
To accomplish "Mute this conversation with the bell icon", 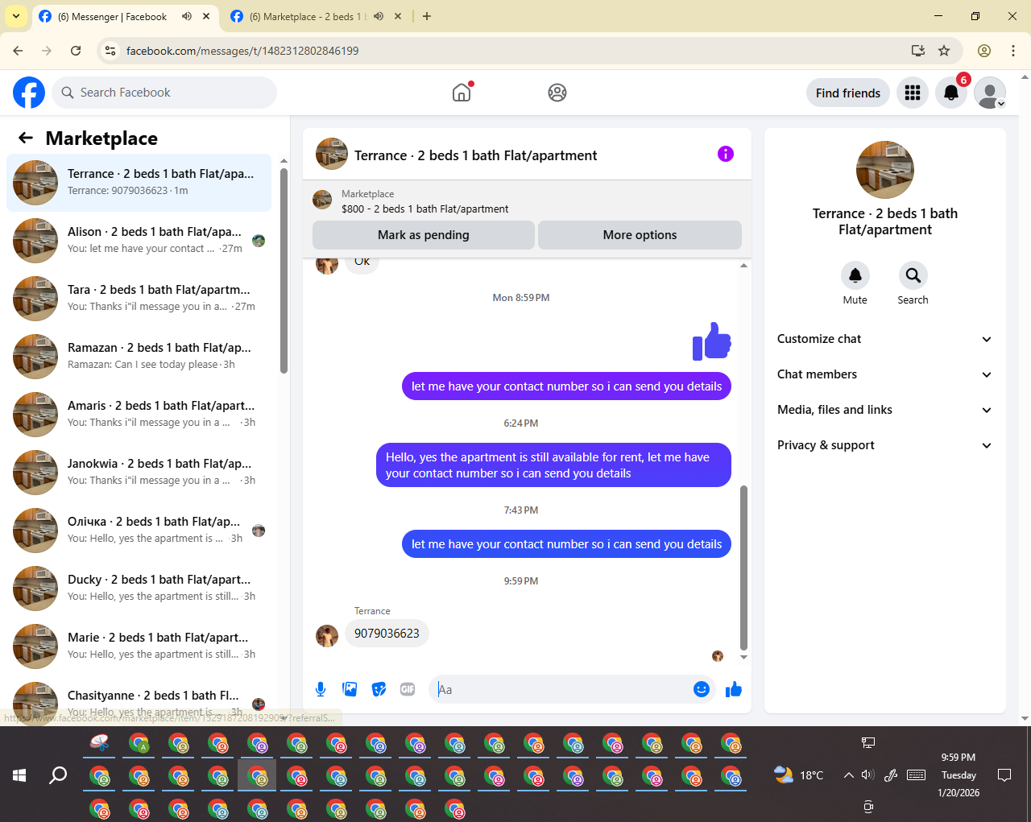I will [x=855, y=275].
